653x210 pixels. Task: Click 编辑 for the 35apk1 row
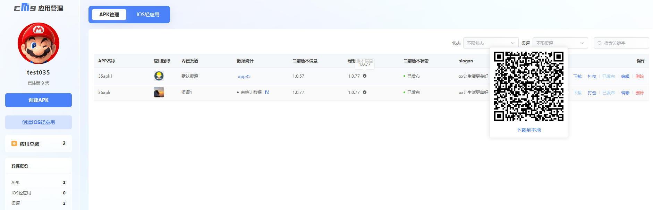625,76
